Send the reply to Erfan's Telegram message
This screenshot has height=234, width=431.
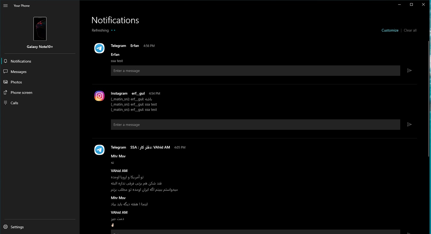point(409,71)
